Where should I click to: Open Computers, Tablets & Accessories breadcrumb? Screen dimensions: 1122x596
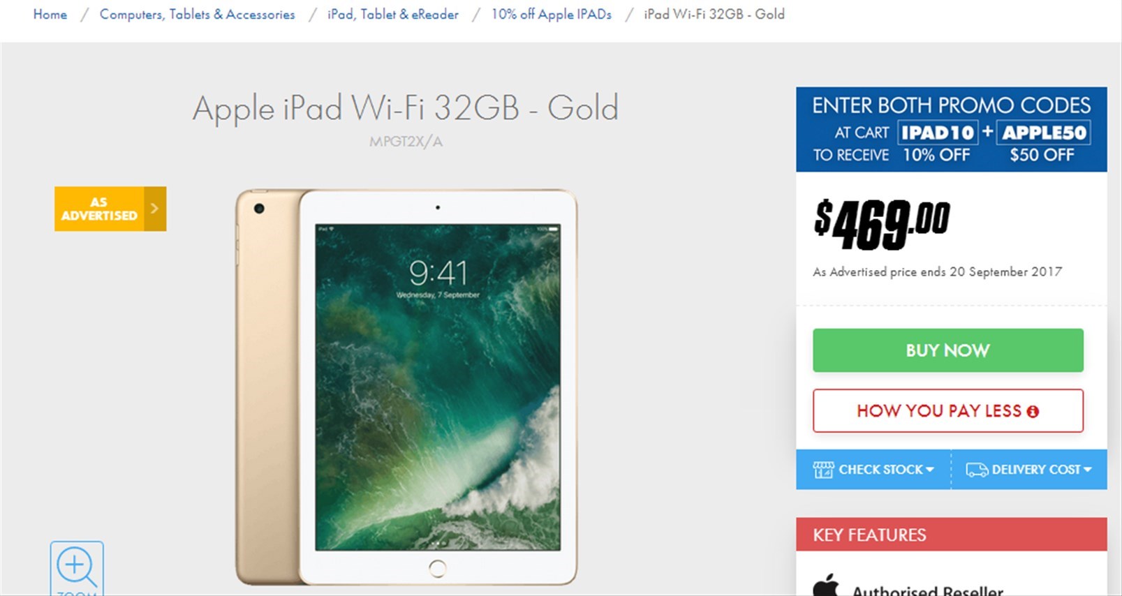[198, 14]
